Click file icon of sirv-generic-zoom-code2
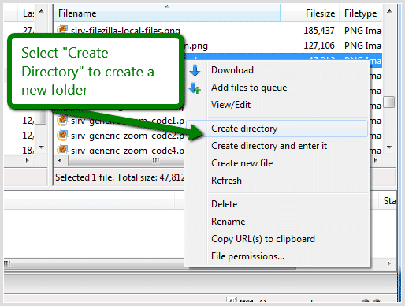 (63, 135)
